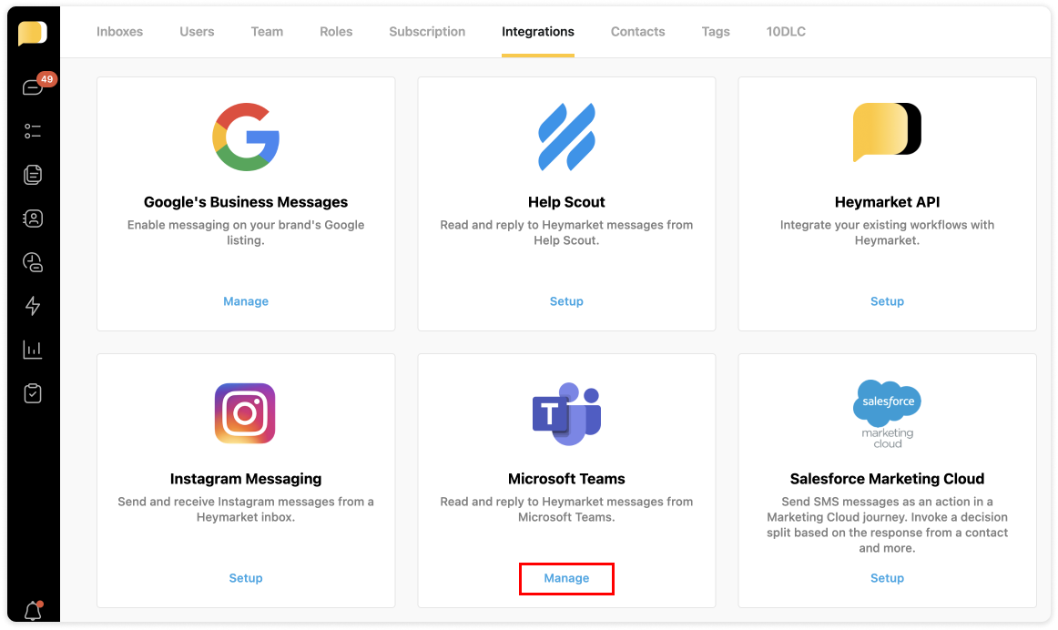Set up Instagram Messaging integration
This screenshot has width=1058, height=630.
pyautogui.click(x=246, y=578)
